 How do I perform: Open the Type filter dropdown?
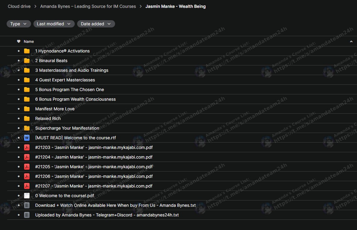pos(19,24)
